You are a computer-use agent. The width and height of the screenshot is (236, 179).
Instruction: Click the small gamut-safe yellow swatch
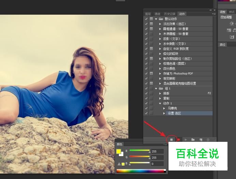(x=123, y=164)
